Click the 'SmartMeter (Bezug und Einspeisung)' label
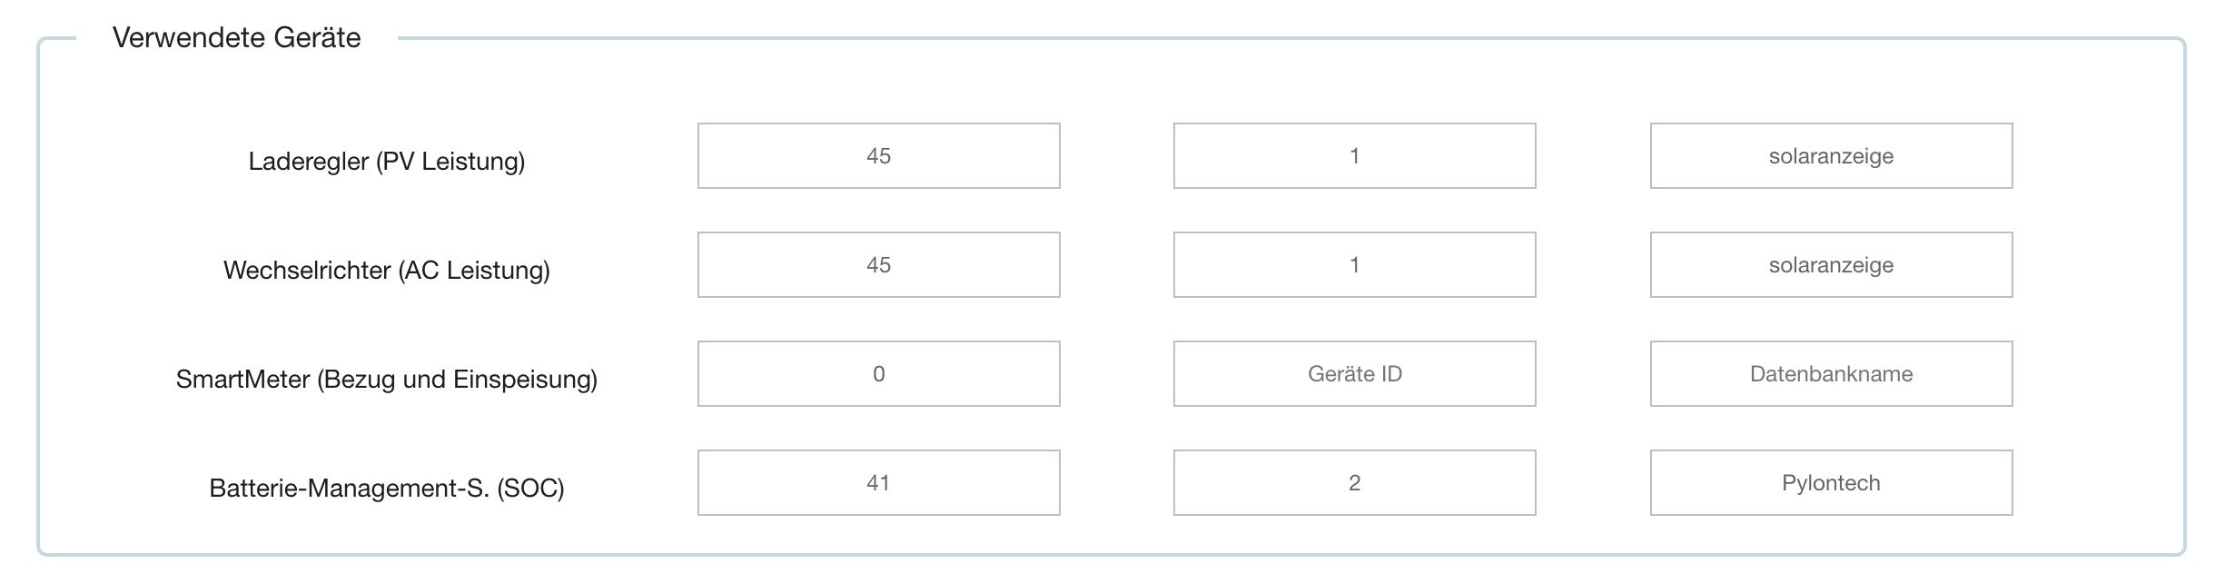Image resolution: width=2225 pixels, height=583 pixels. click(x=387, y=380)
